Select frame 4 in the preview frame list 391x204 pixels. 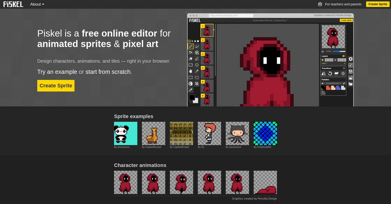[207, 72]
